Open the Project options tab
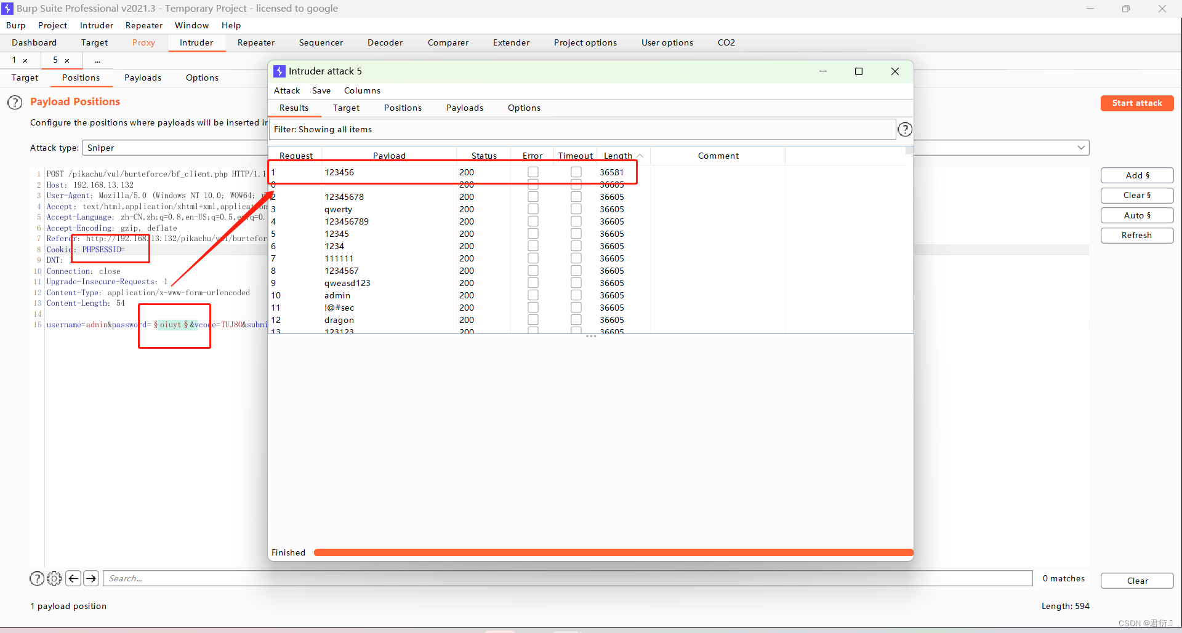Screen dimensions: 1182x633 pyautogui.click(x=585, y=42)
